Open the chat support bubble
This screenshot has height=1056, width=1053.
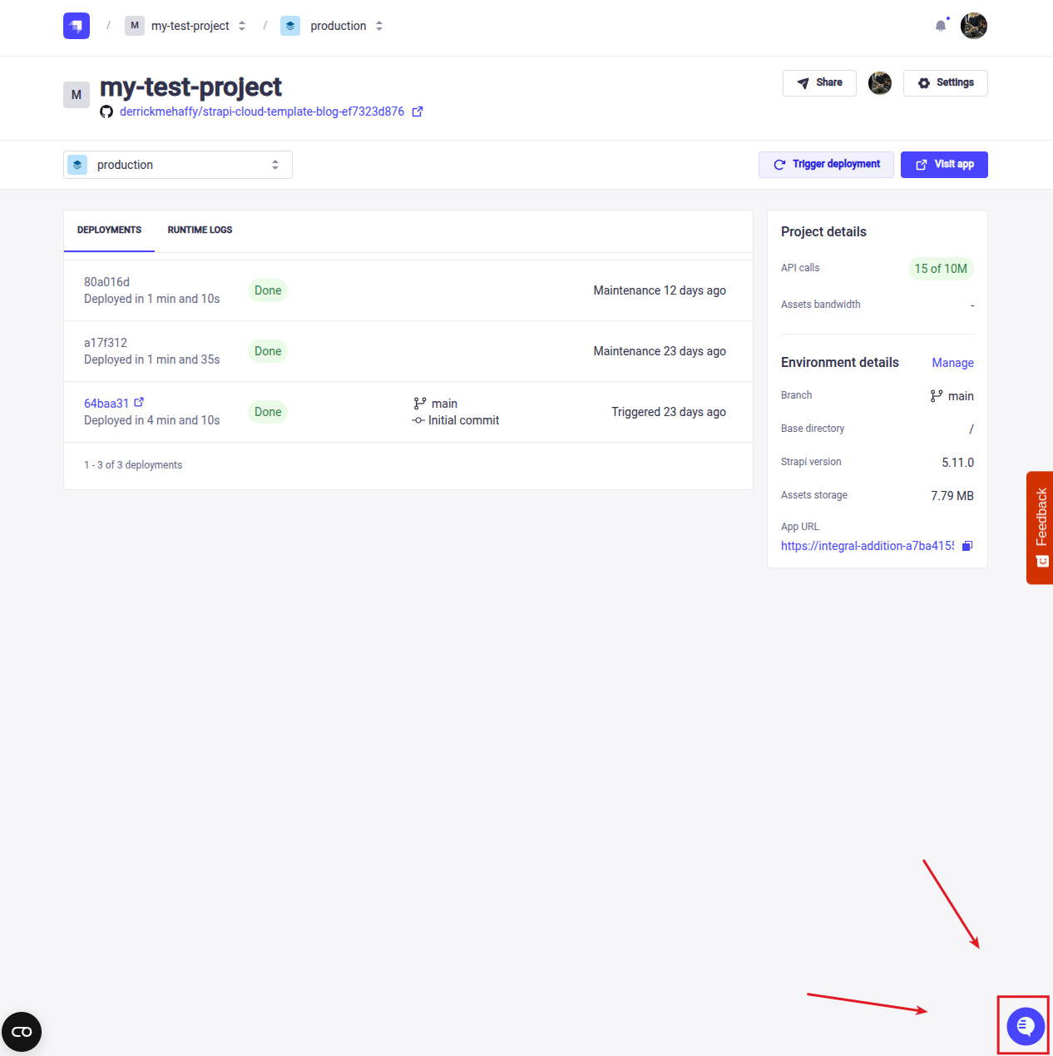click(x=1026, y=1026)
